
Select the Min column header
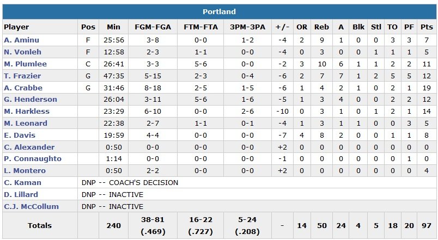coord(113,27)
